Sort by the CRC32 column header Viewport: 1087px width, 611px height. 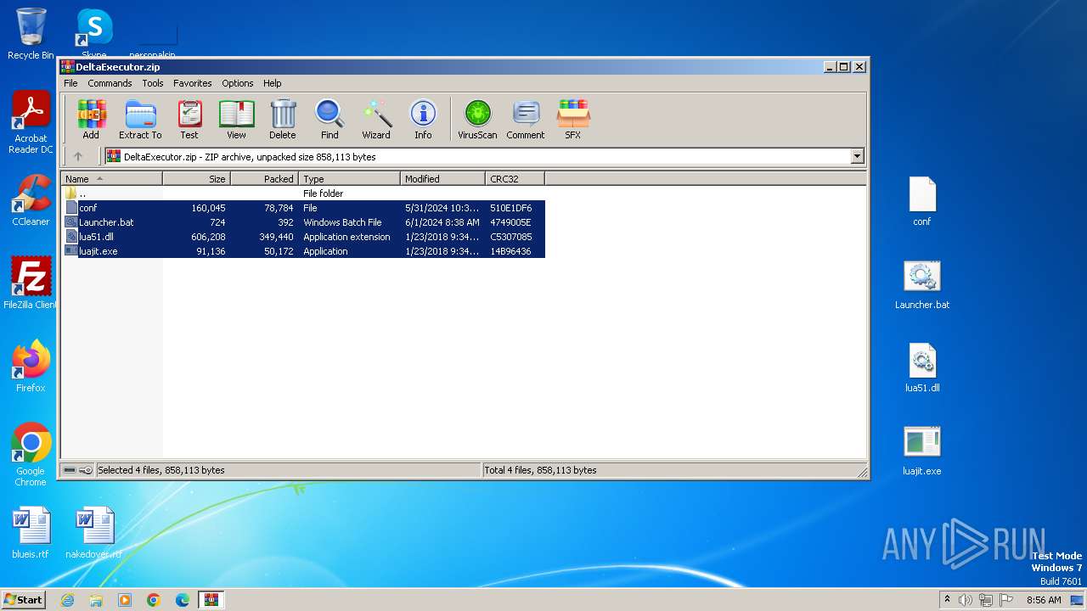point(515,179)
